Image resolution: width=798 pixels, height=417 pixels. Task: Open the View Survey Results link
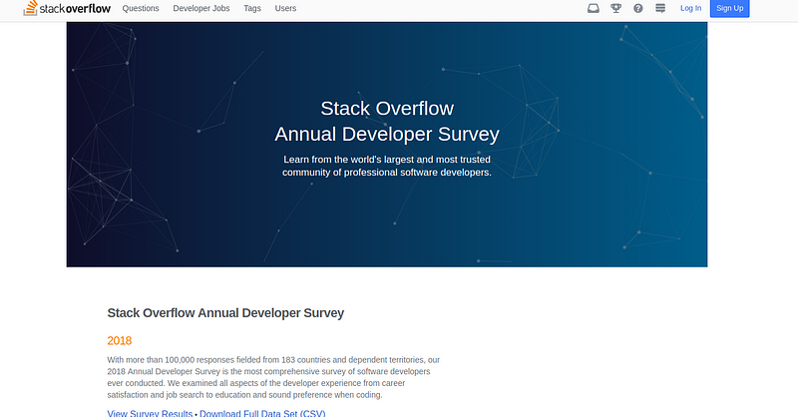tap(150, 413)
